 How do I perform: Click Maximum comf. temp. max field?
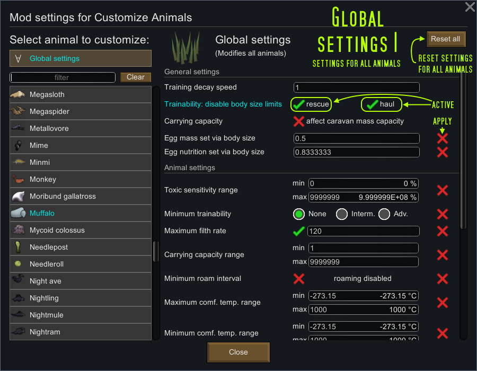click(x=364, y=310)
